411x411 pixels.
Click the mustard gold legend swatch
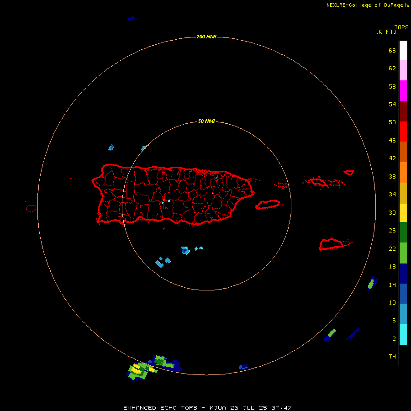[x=403, y=193]
